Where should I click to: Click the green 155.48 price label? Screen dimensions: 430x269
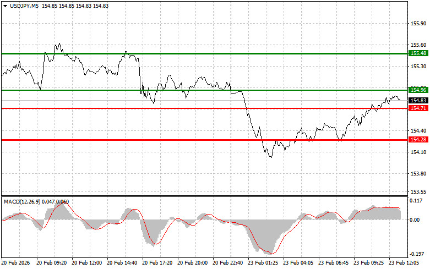pos(418,53)
